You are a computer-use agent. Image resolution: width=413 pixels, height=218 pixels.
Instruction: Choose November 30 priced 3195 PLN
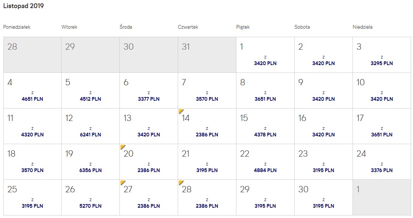(x=323, y=197)
